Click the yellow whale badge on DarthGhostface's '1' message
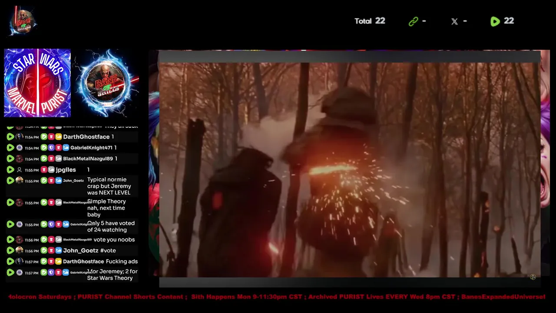The width and height of the screenshot is (556, 313). 59,137
